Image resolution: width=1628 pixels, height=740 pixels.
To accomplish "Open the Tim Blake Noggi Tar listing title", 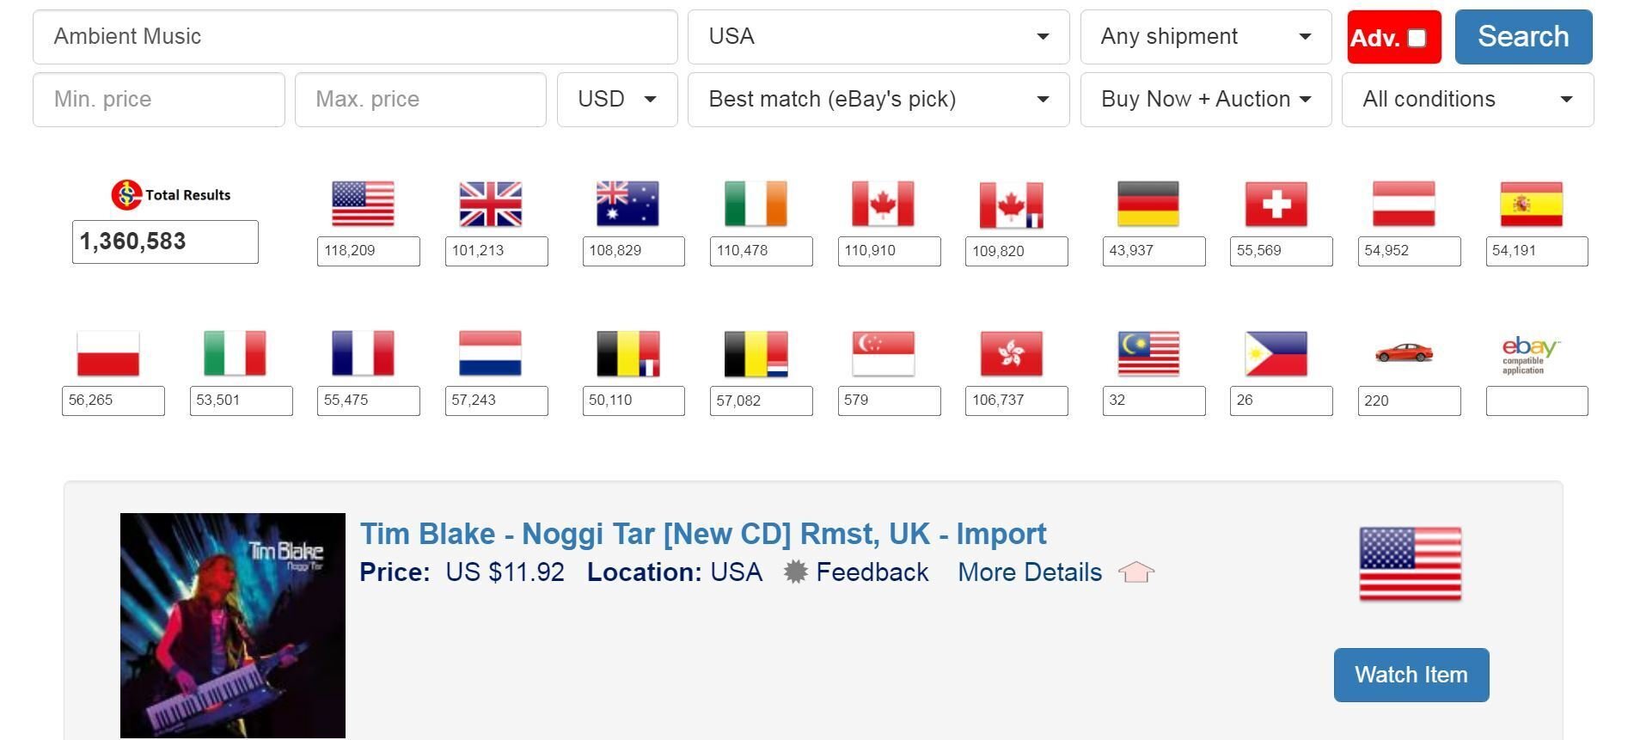I will (702, 534).
